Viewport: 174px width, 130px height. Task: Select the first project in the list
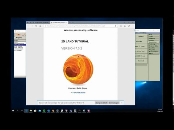click(x=16, y=42)
